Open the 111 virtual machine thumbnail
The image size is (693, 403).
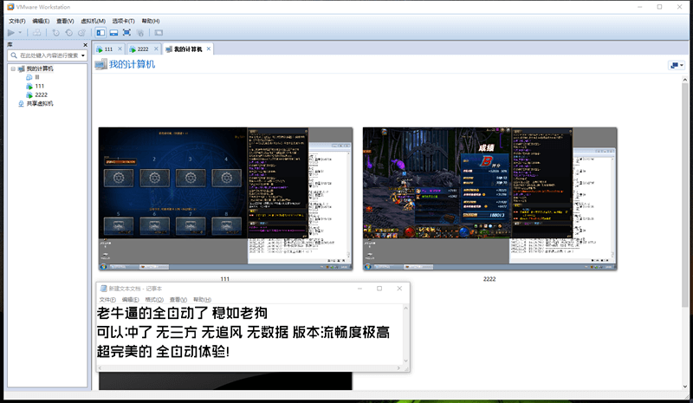pyautogui.click(x=225, y=198)
